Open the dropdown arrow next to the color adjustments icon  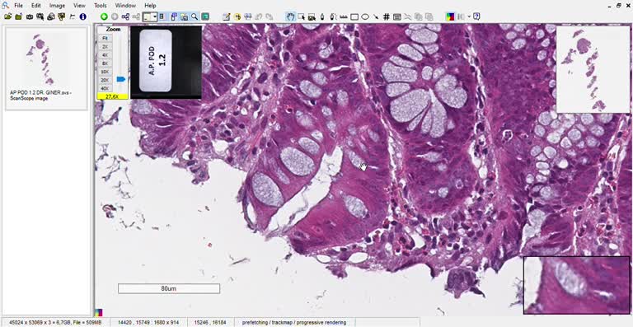[469, 16]
